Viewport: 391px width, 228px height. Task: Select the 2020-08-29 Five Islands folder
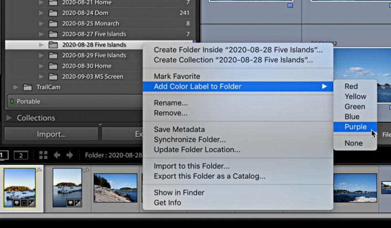(94, 55)
